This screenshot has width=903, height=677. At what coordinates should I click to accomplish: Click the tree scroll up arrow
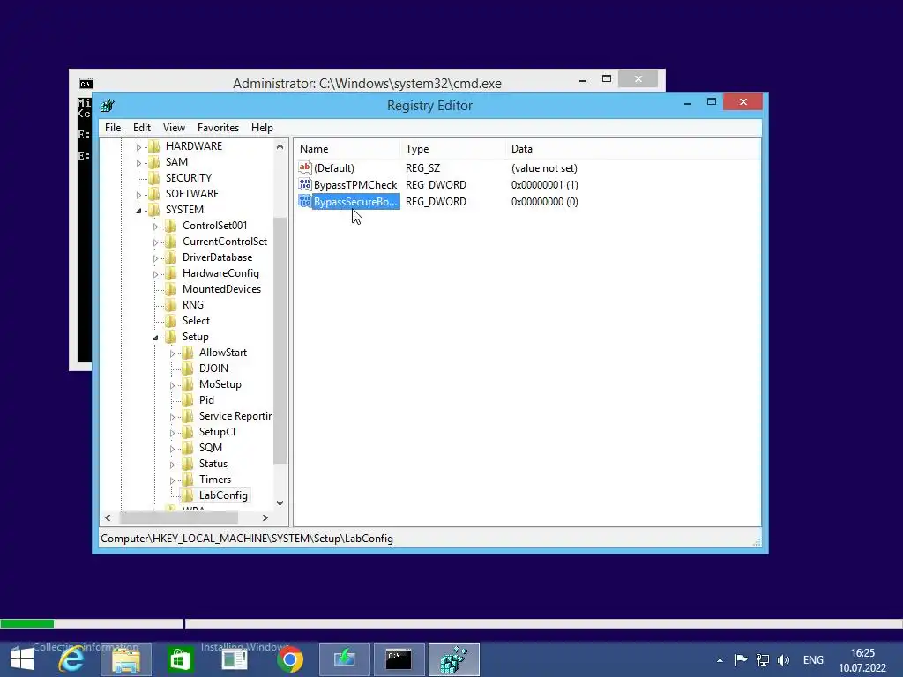point(280,146)
